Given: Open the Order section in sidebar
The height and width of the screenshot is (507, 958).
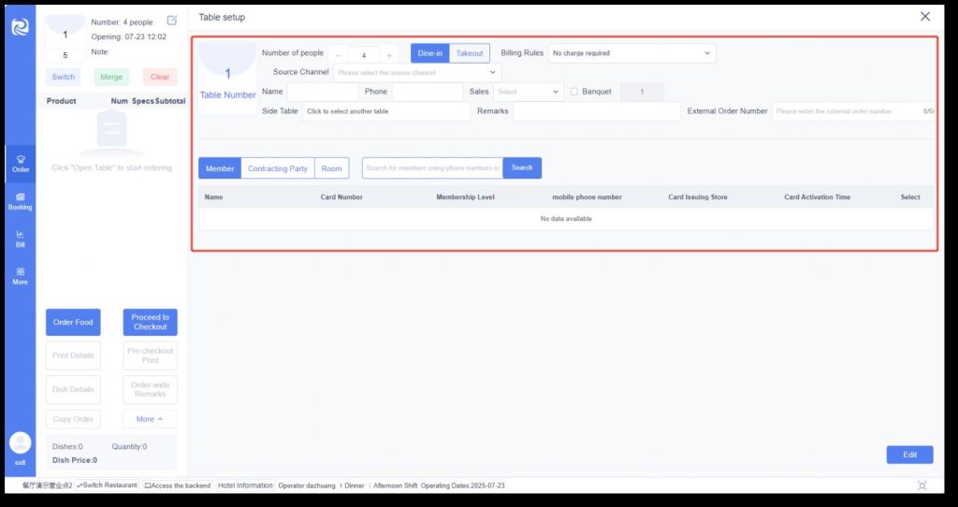Looking at the screenshot, I should [20, 163].
